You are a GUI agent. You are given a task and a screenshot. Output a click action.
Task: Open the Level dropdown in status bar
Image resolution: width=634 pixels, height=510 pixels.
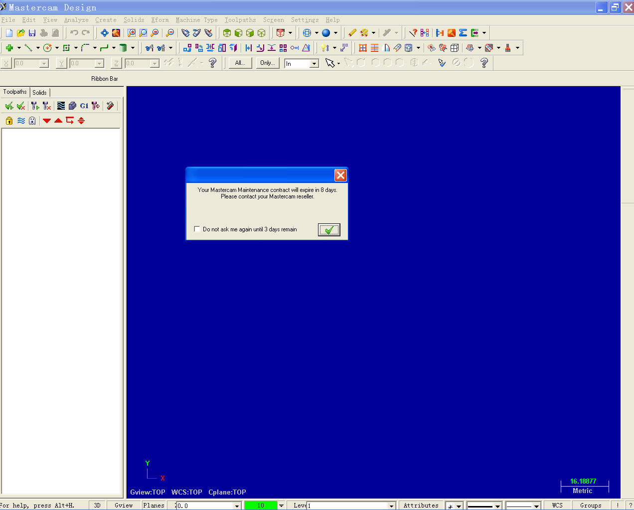[x=391, y=506]
